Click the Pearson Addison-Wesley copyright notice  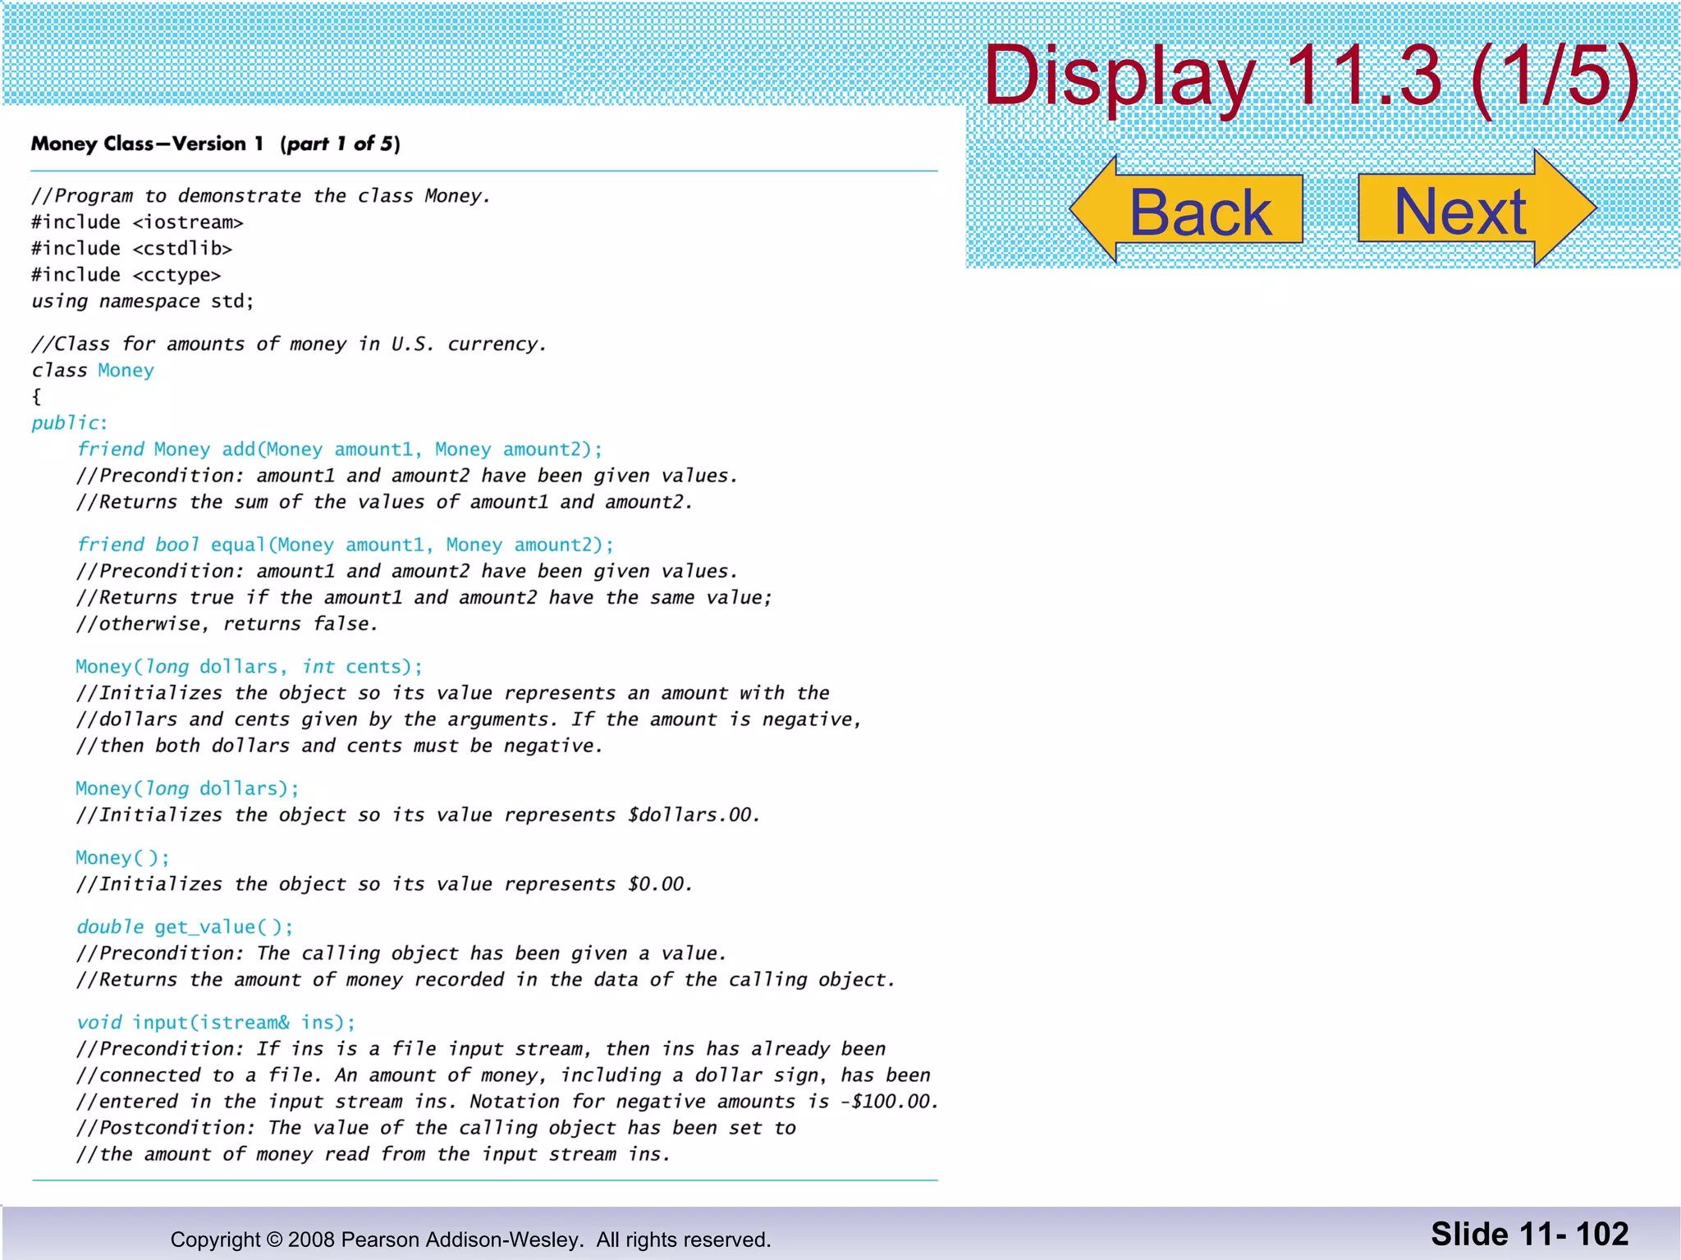470,1239
